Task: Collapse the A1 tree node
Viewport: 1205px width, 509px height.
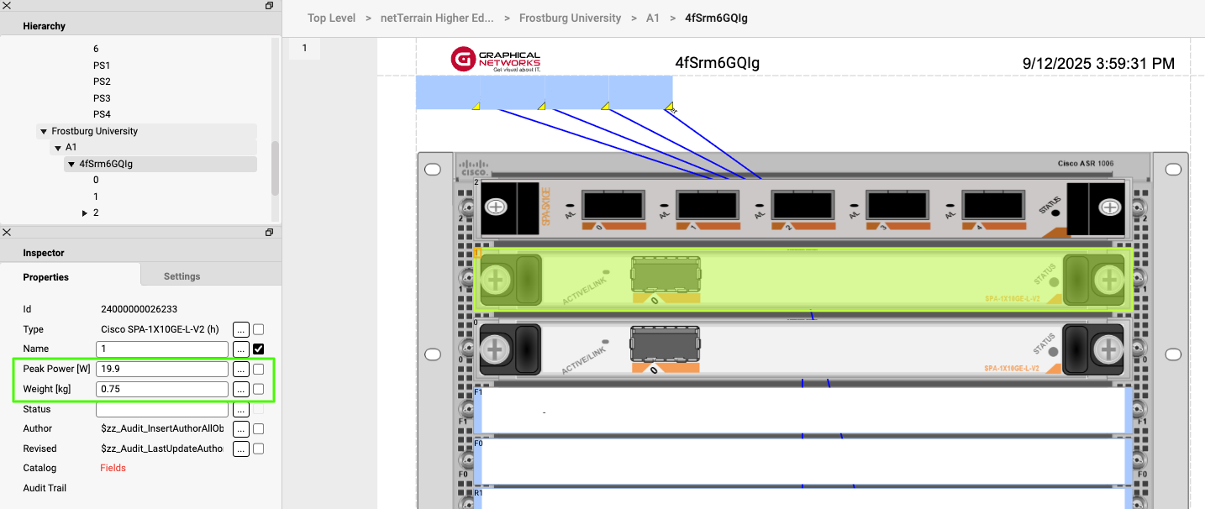Action: point(57,148)
